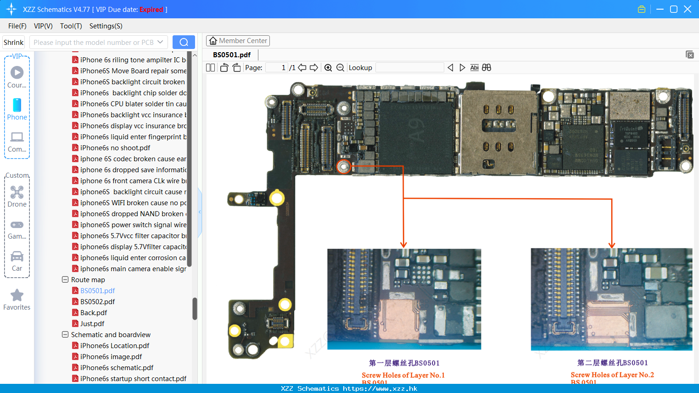This screenshot has height=393, width=699.
Task: Go to the previous page arrow
Action: coord(302,67)
